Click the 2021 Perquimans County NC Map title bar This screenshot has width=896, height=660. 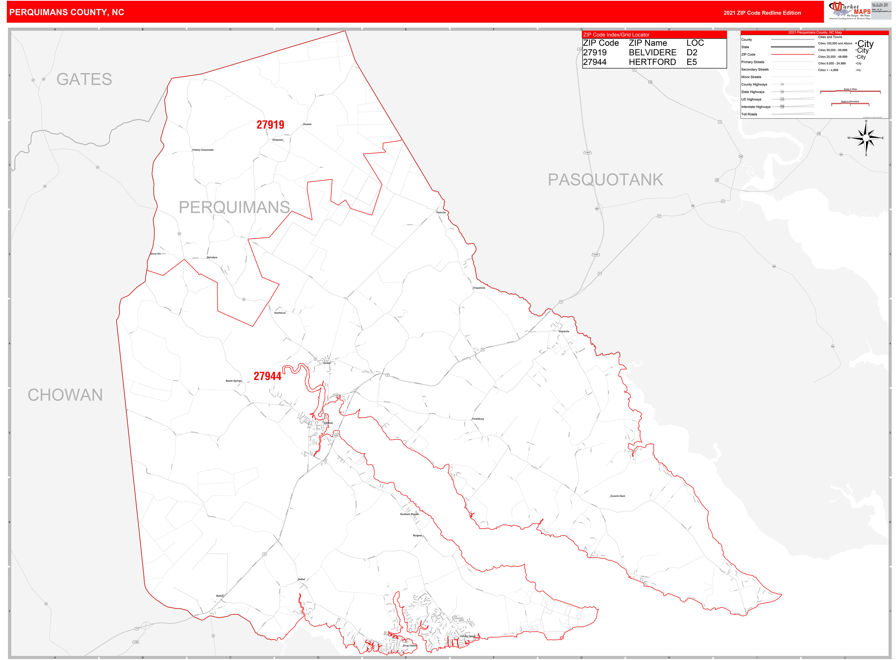815,33
